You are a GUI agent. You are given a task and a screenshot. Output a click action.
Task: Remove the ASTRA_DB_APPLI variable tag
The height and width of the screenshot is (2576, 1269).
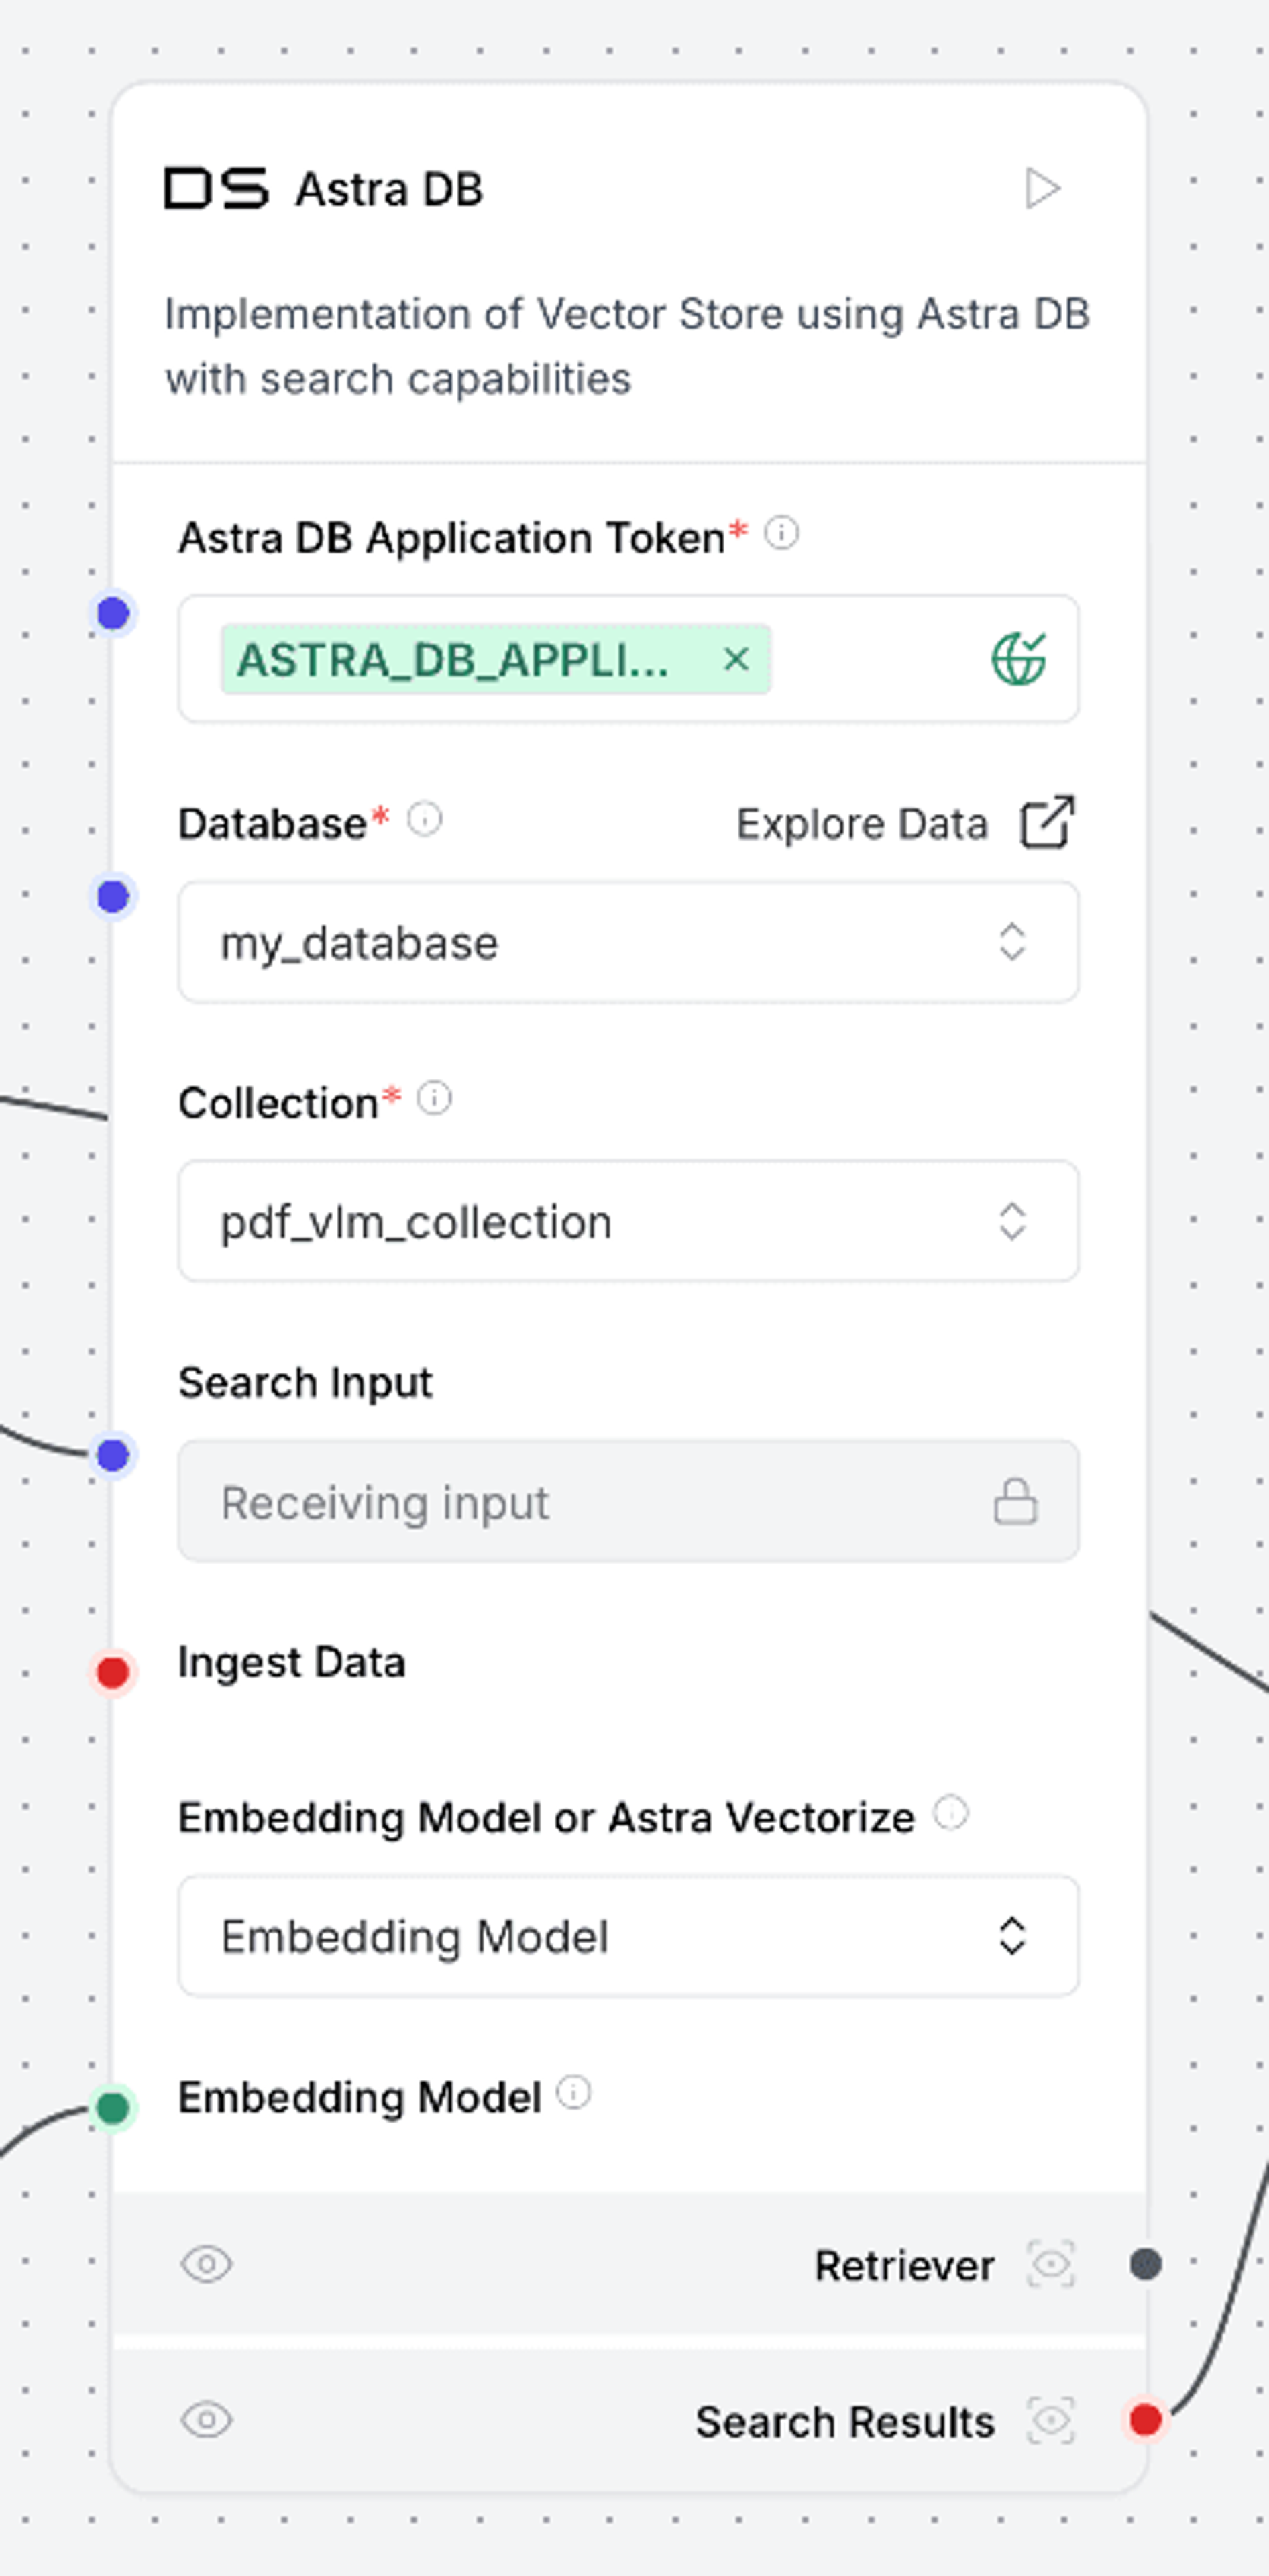point(736,659)
